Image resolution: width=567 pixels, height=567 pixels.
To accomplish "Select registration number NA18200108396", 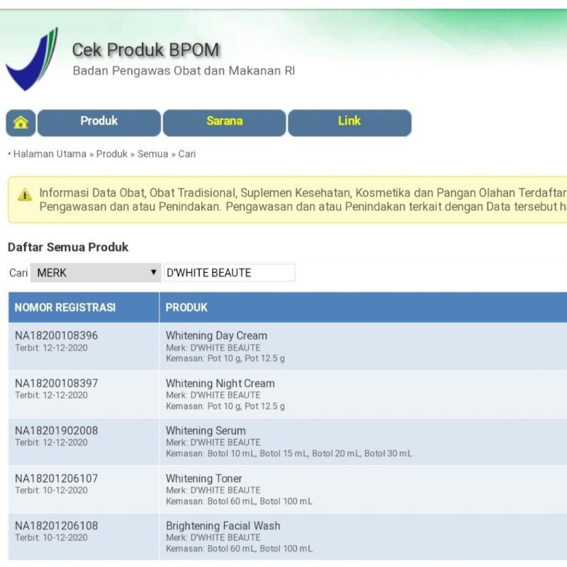I will coord(57,335).
